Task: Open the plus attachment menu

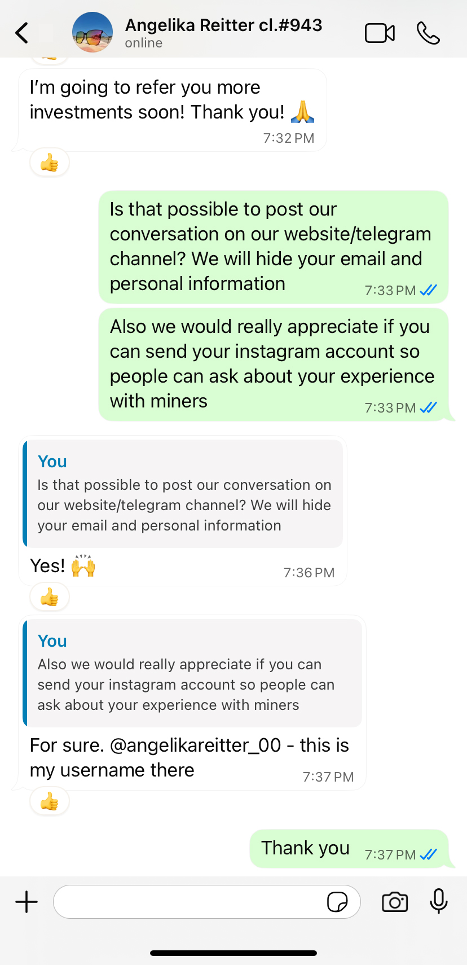Action: point(27,902)
